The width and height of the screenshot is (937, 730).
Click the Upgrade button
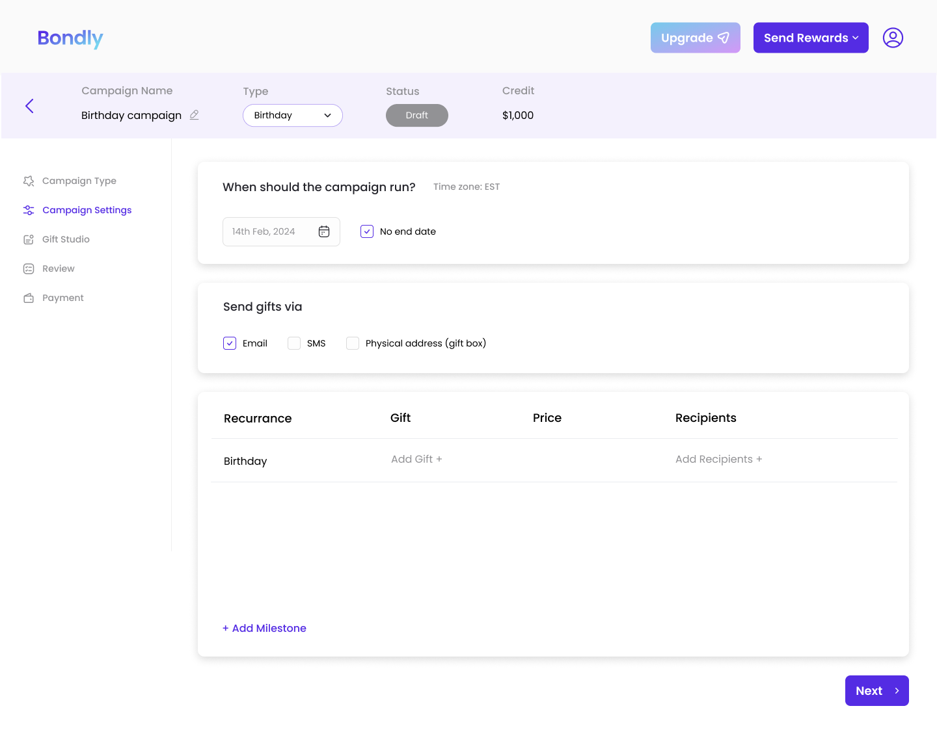pyautogui.click(x=696, y=38)
